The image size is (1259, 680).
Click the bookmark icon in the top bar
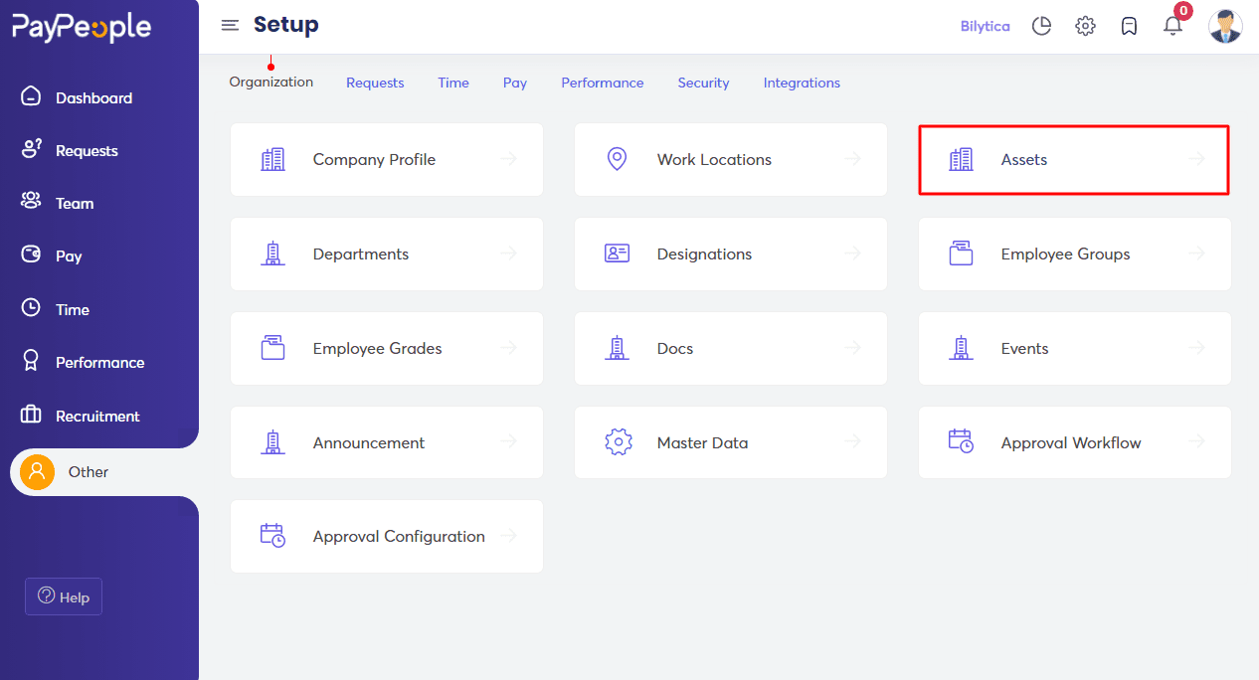(x=1129, y=26)
